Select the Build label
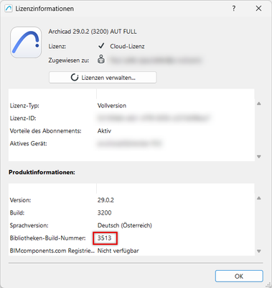The height and width of the screenshot is (288, 272). click(x=17, y=213)
